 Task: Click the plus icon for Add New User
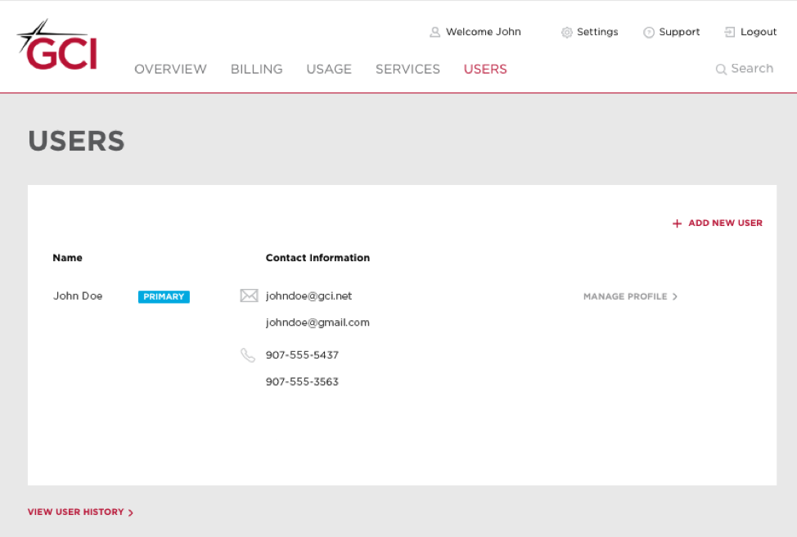pyautogui.click(x=677, y=223)
